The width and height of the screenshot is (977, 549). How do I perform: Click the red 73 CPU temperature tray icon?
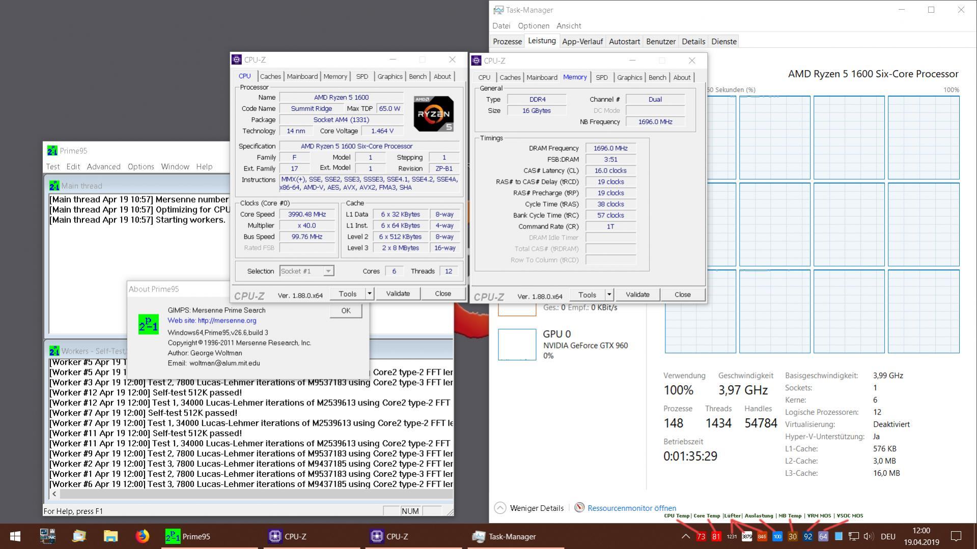tap(701, 536)
